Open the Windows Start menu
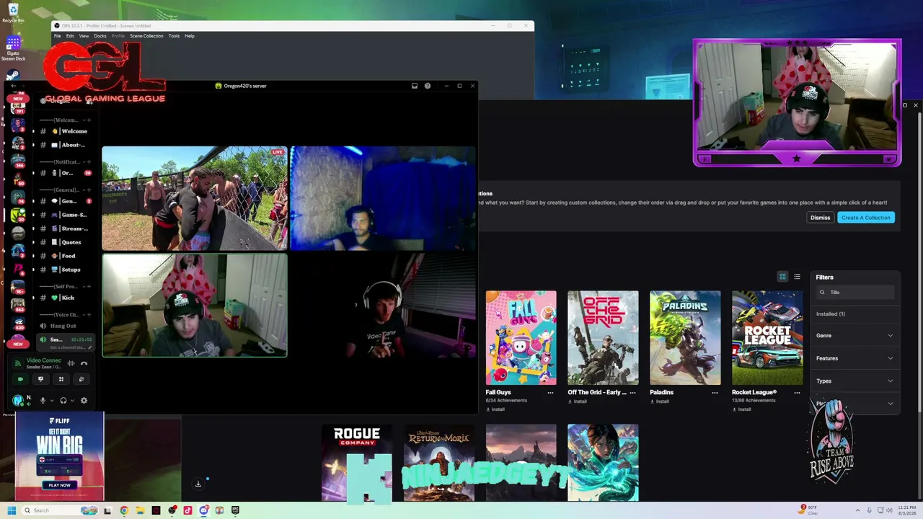 (12, 510)
